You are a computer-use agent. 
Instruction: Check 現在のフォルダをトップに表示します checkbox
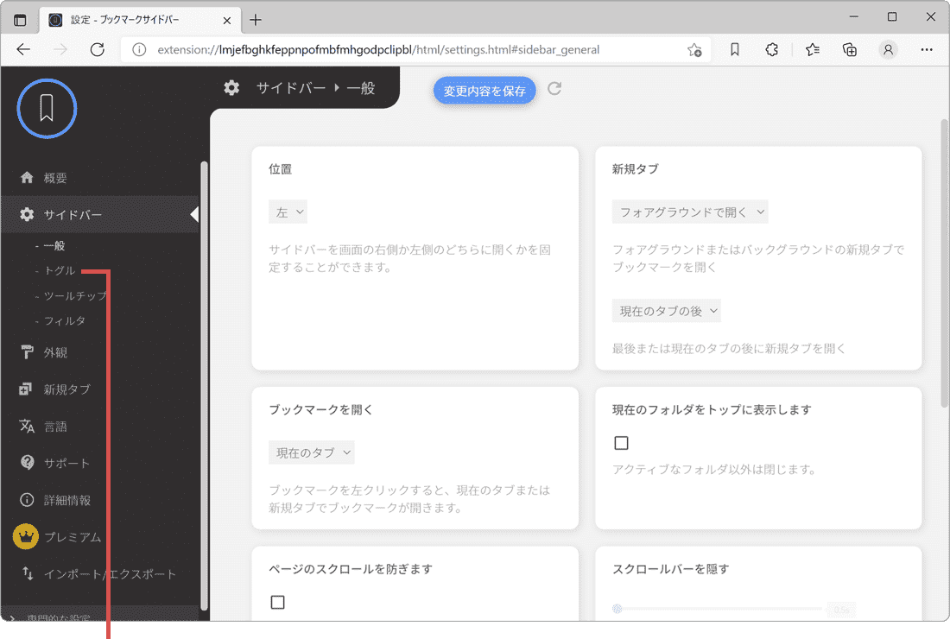coord(621,443)
